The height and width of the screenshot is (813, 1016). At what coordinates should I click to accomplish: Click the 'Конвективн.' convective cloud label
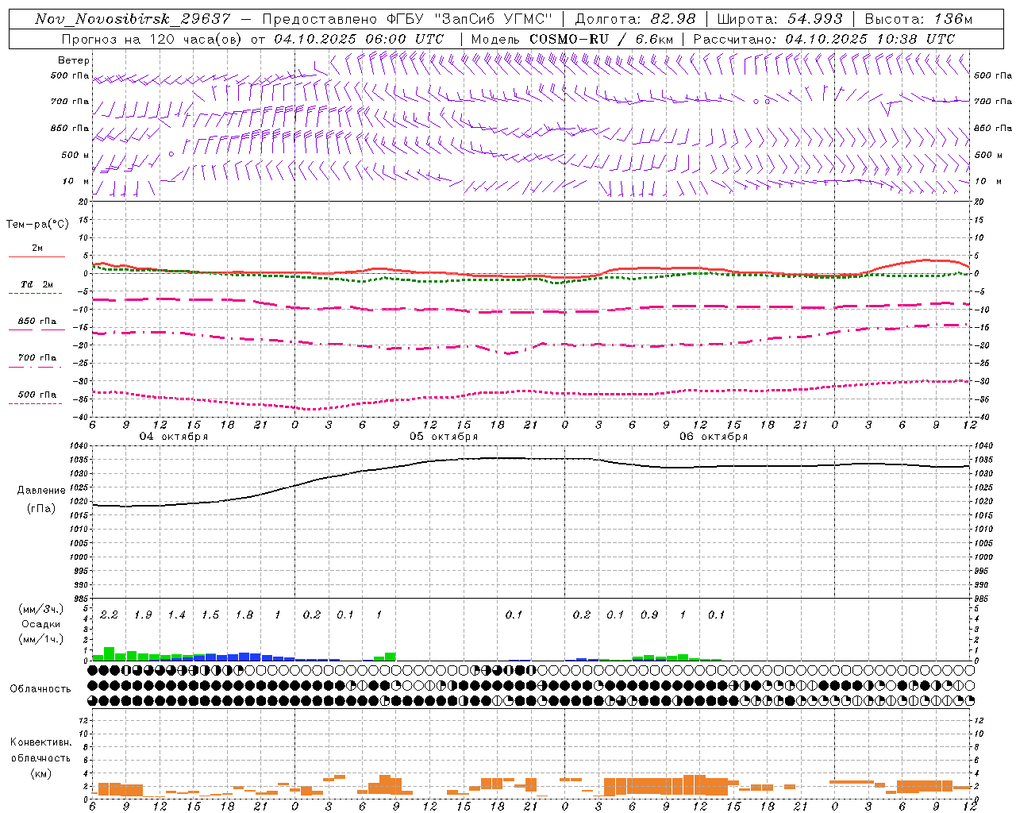click(x=40, y=742)
